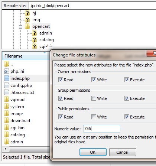Go up via the parent '..' folder icon
Viewport: 156px width, 166px height.
click(x=6, y=64)
